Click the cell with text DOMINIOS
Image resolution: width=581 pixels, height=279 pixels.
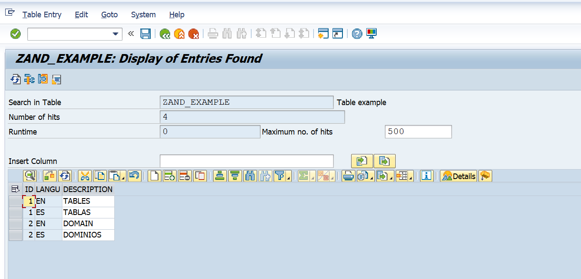click(x=88, y=235)
